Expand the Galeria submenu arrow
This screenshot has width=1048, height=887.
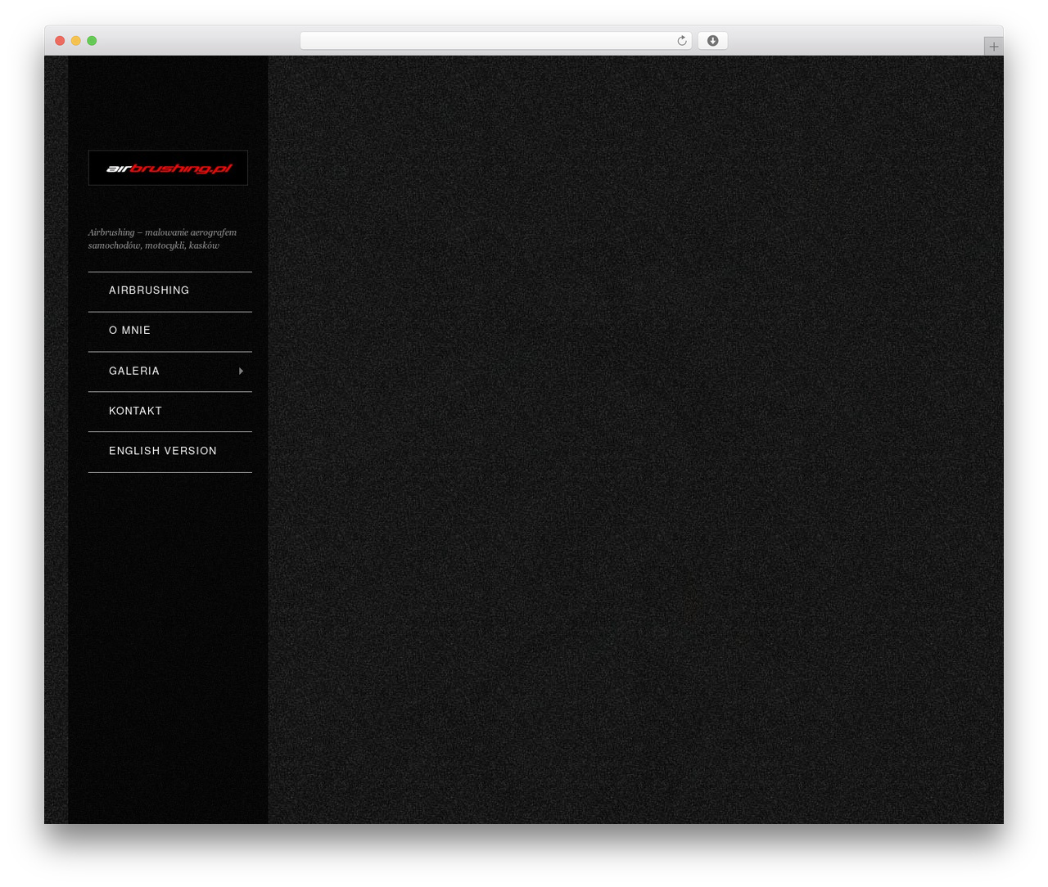click(241, 371)
